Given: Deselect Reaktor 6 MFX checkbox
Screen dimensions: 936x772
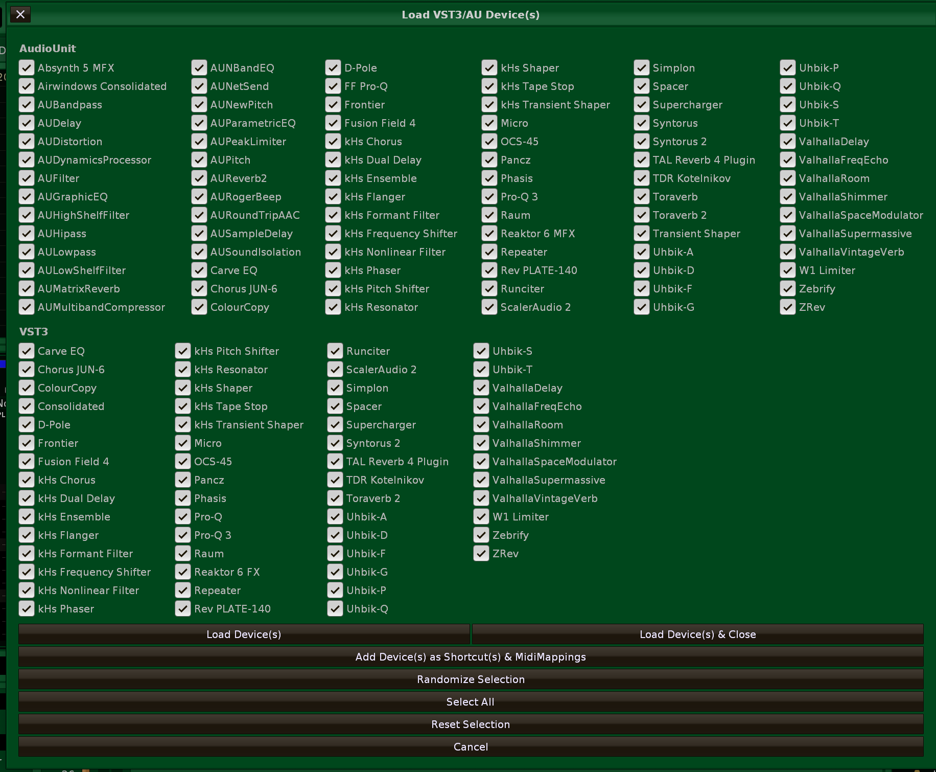Looking at the screenshot, I should pyautogui.click(x=489, y=234).
